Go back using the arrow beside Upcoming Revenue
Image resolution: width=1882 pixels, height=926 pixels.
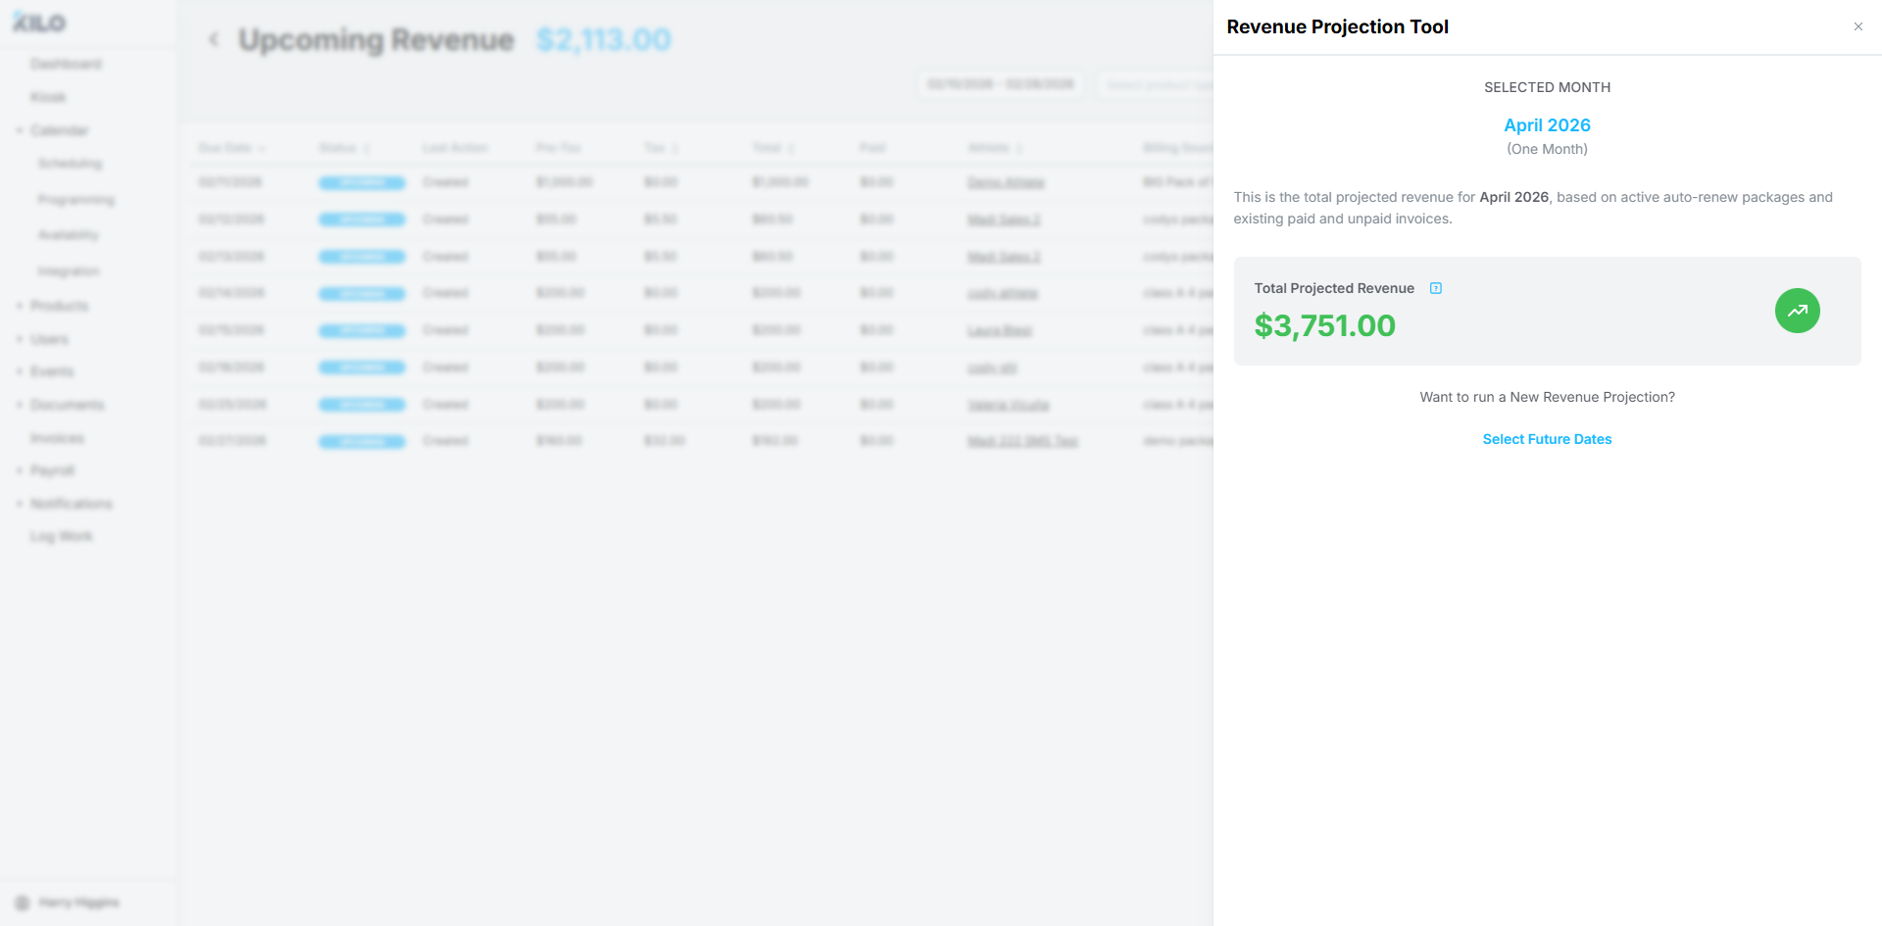(x=214, y=39)
